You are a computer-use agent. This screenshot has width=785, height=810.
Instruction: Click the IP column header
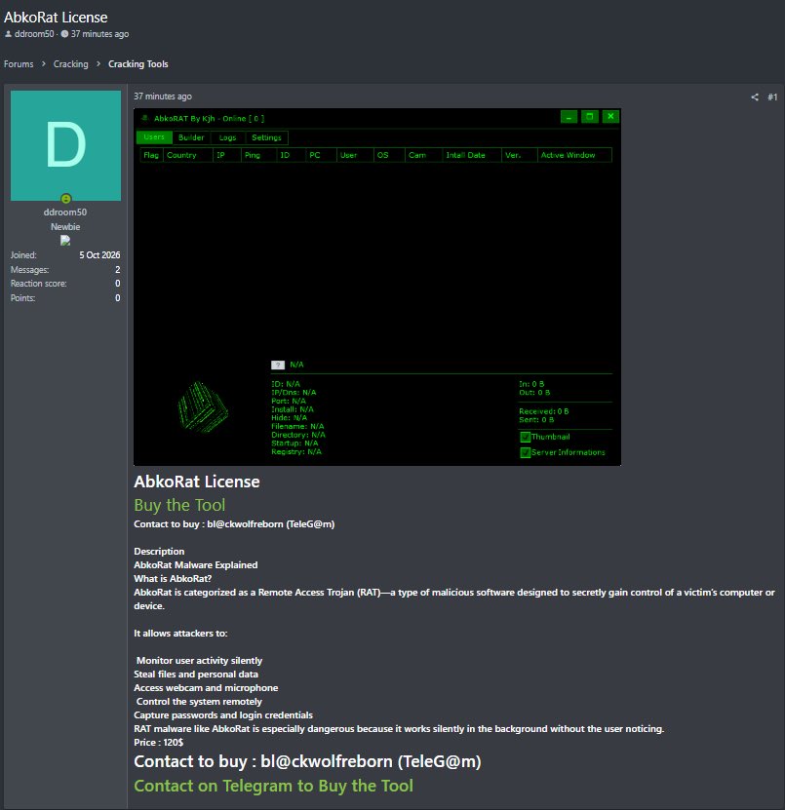[227, 155]
